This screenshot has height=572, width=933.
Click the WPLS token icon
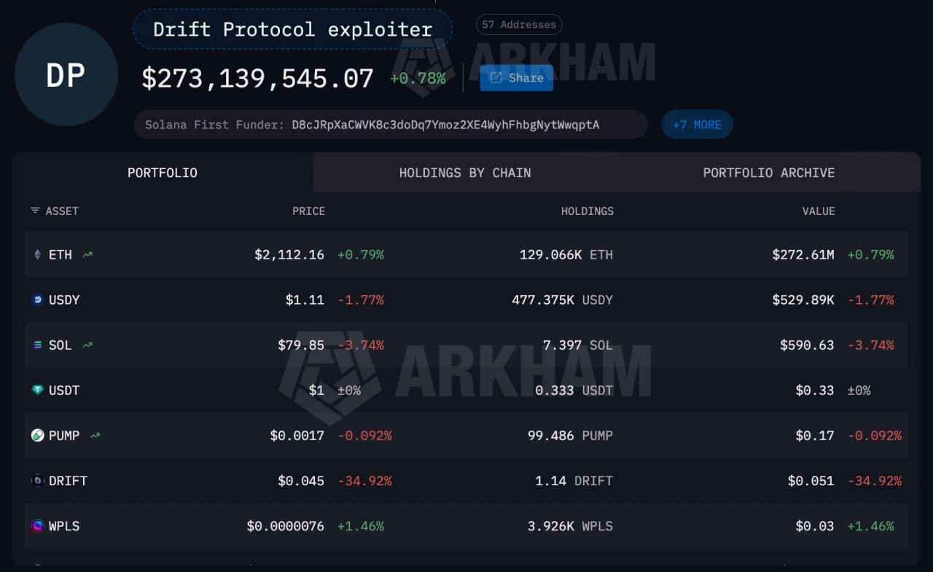(x=38, y=525)
